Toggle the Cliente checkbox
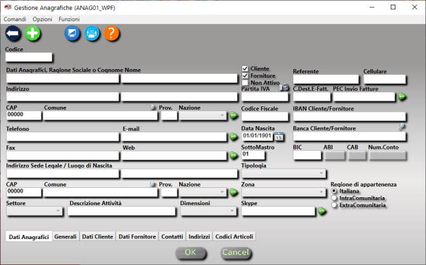426x265 pixels. (x=245, y=68)
